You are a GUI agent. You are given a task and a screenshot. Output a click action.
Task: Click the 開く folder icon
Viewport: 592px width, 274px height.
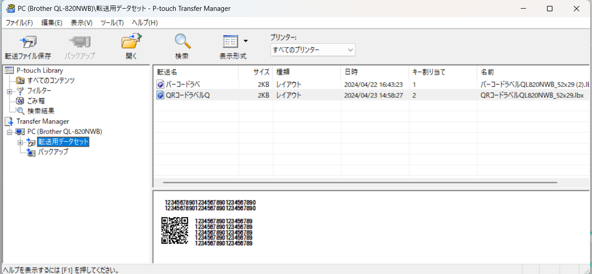(x=131, y=41)
